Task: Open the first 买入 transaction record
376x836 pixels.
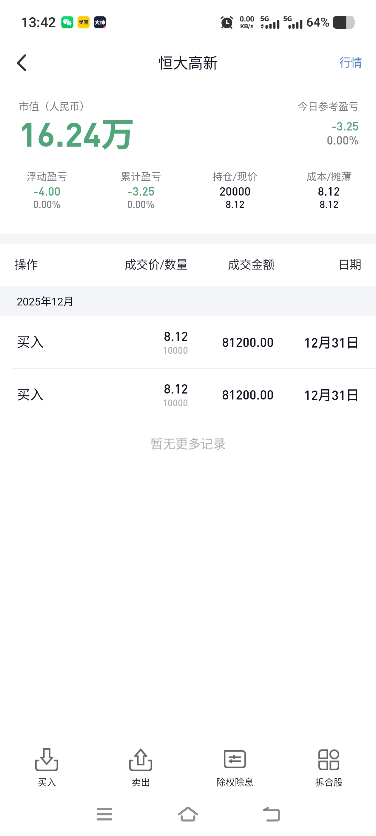Action: click(188, 342)
